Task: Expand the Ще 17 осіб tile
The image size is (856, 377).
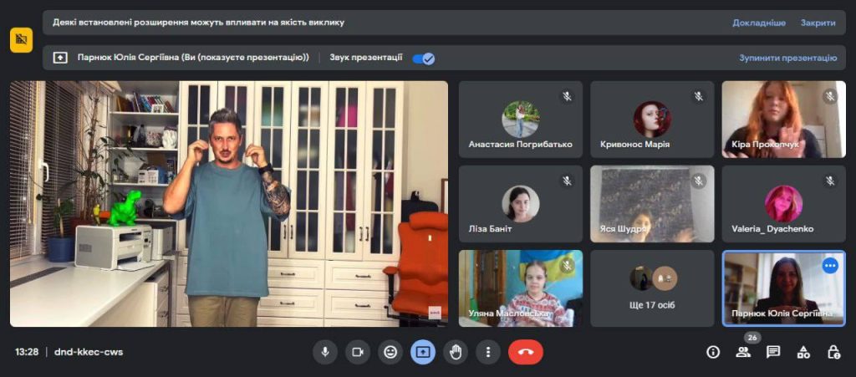Action: [x=652, y=288]
